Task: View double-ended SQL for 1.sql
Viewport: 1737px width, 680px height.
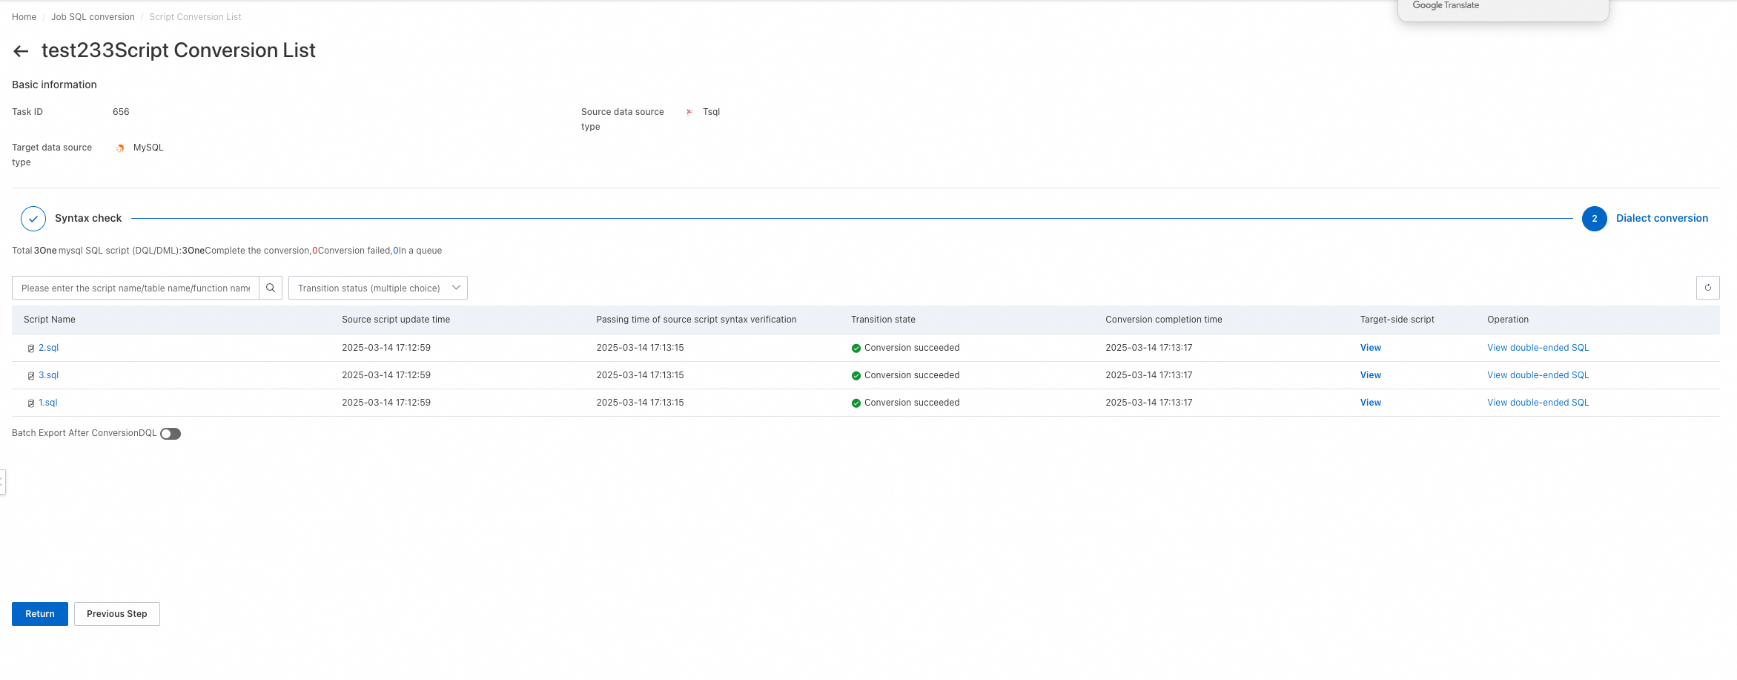Action: pyautogui.click(x=1538, y=403)
